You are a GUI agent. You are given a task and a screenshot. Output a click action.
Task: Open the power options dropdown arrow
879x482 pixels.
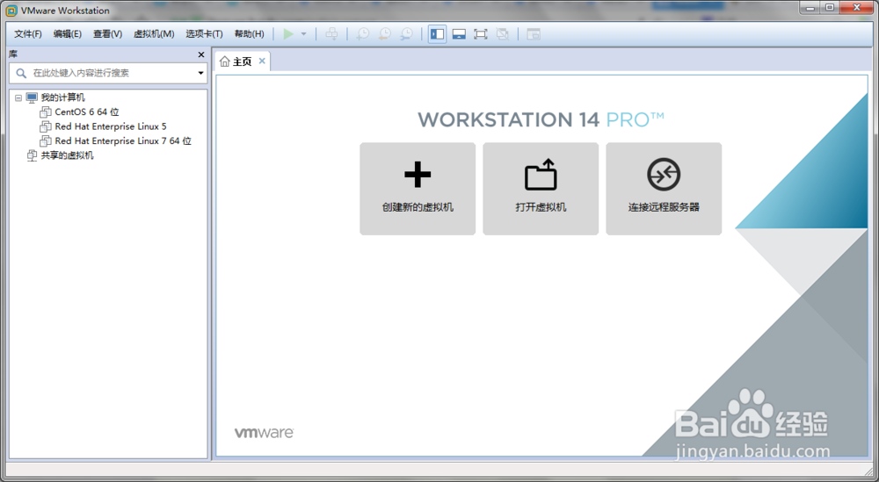coord(304,34)
